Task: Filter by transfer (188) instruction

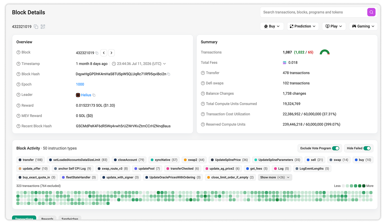Action: click(x=31, y=160)
